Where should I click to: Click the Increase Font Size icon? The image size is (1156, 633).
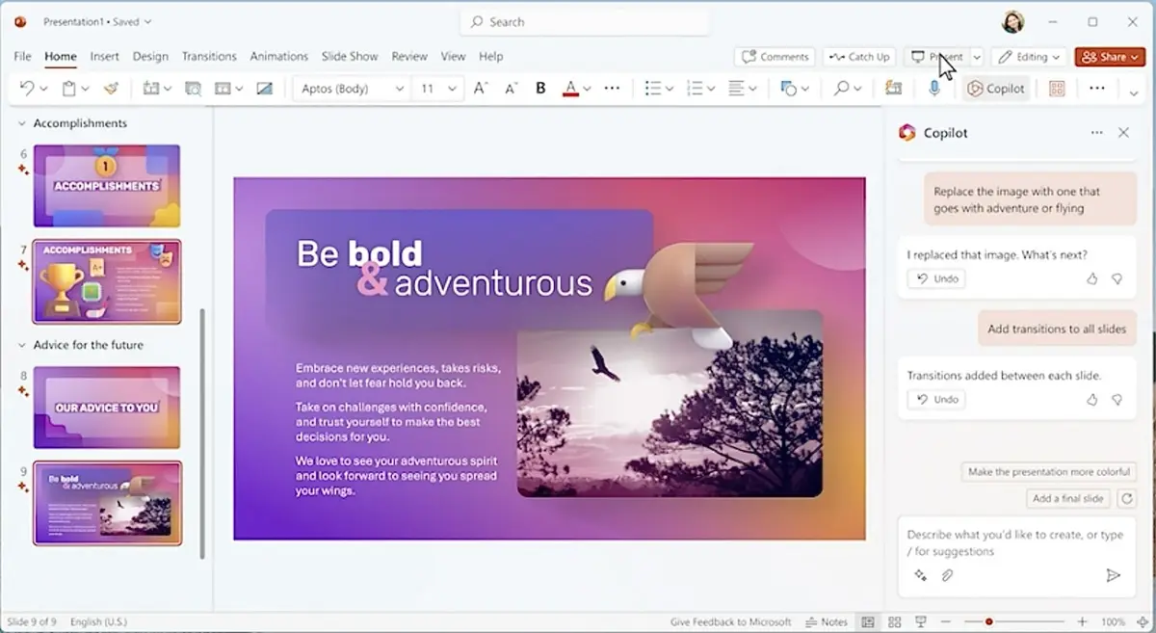coord(481,89)
